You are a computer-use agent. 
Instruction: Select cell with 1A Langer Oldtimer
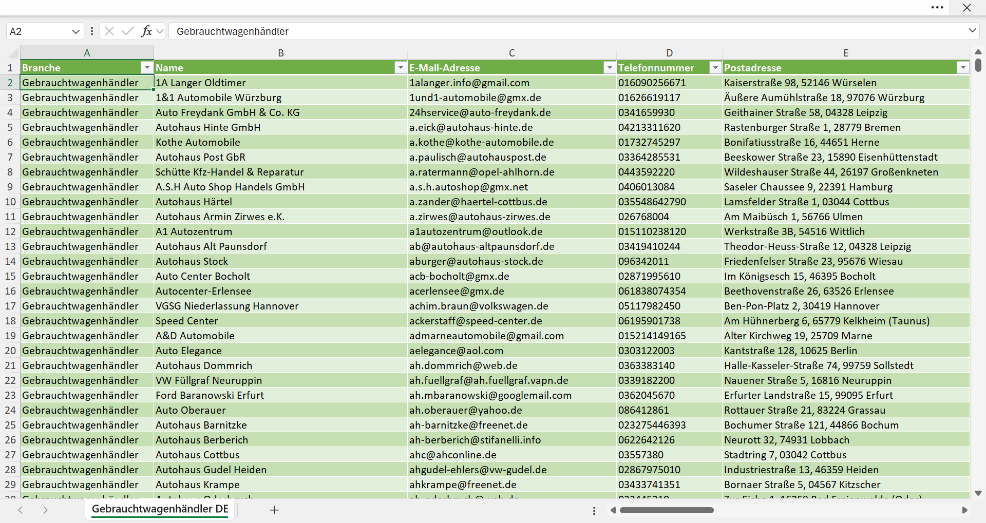[281, 83]
